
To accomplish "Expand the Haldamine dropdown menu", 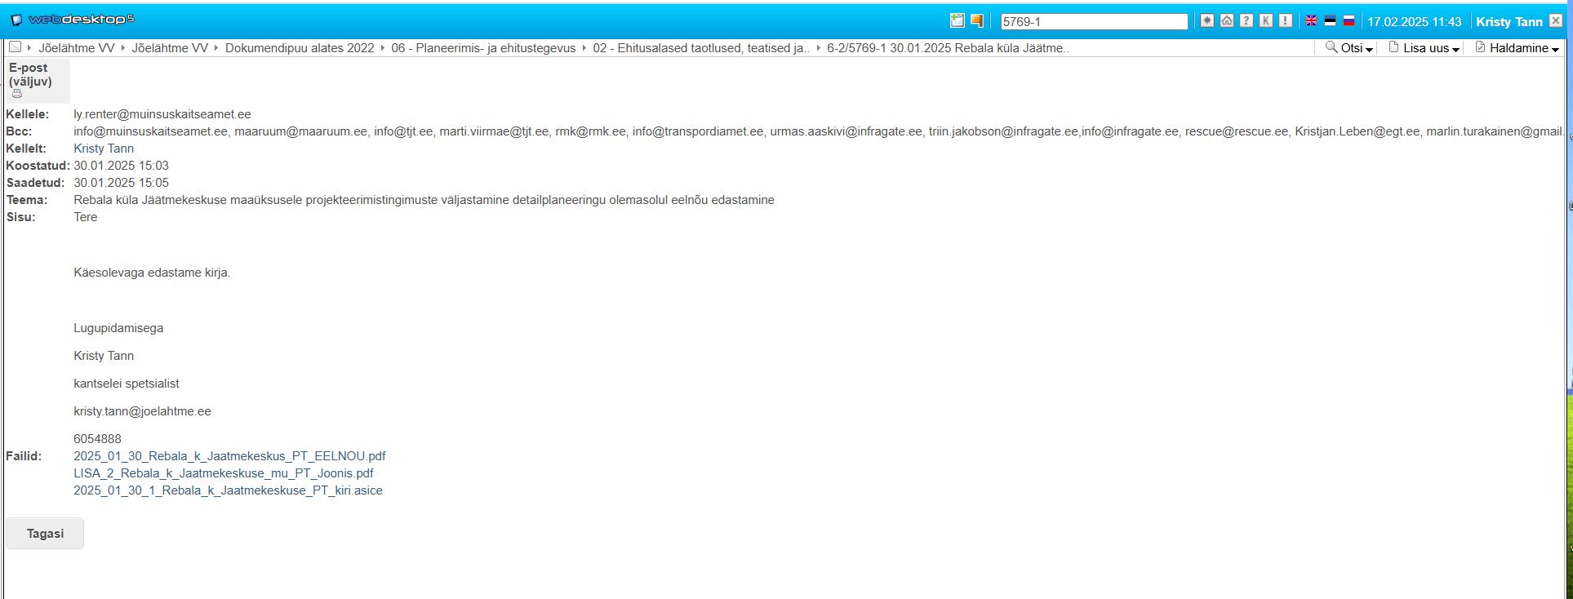I will [x=1517, y=48].
